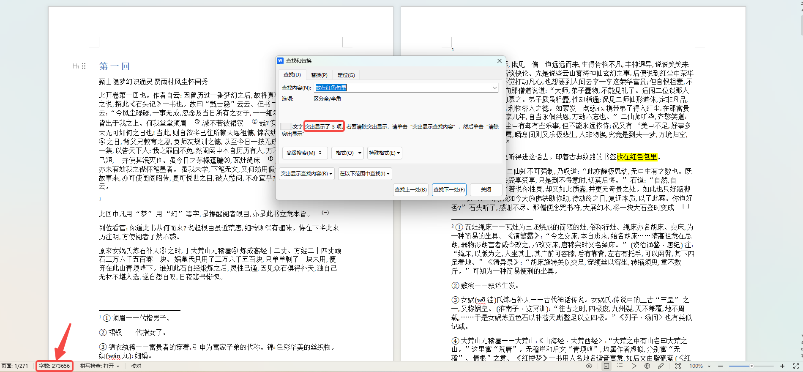Open the 特殊格式(E) dropdown
Image resolution: width=803 pixels, height=372 pixels.
tap(384, 153)
